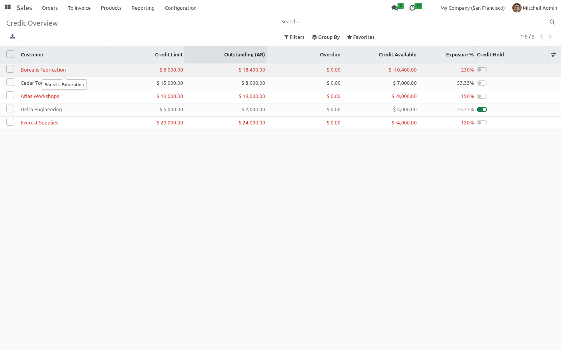This screenshot has width=561, height=350.
Task: Sort by Outstanding (AR) column header
Action: coord(226,55)
